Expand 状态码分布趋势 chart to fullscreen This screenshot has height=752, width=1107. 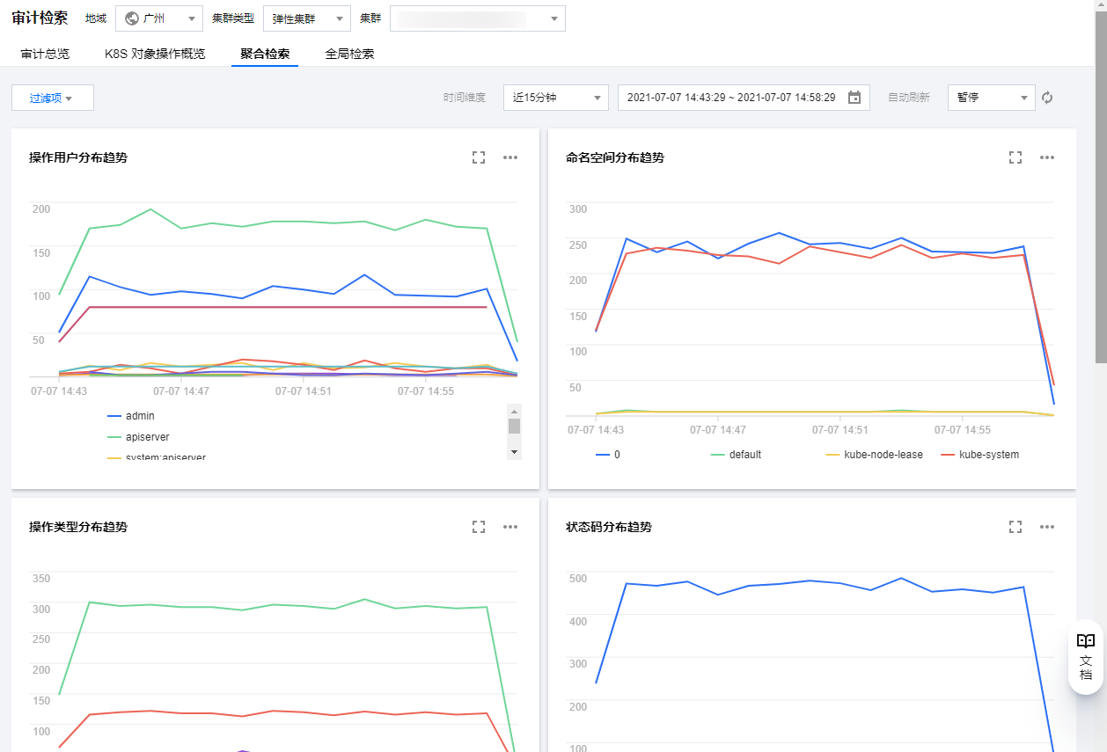1015,527
